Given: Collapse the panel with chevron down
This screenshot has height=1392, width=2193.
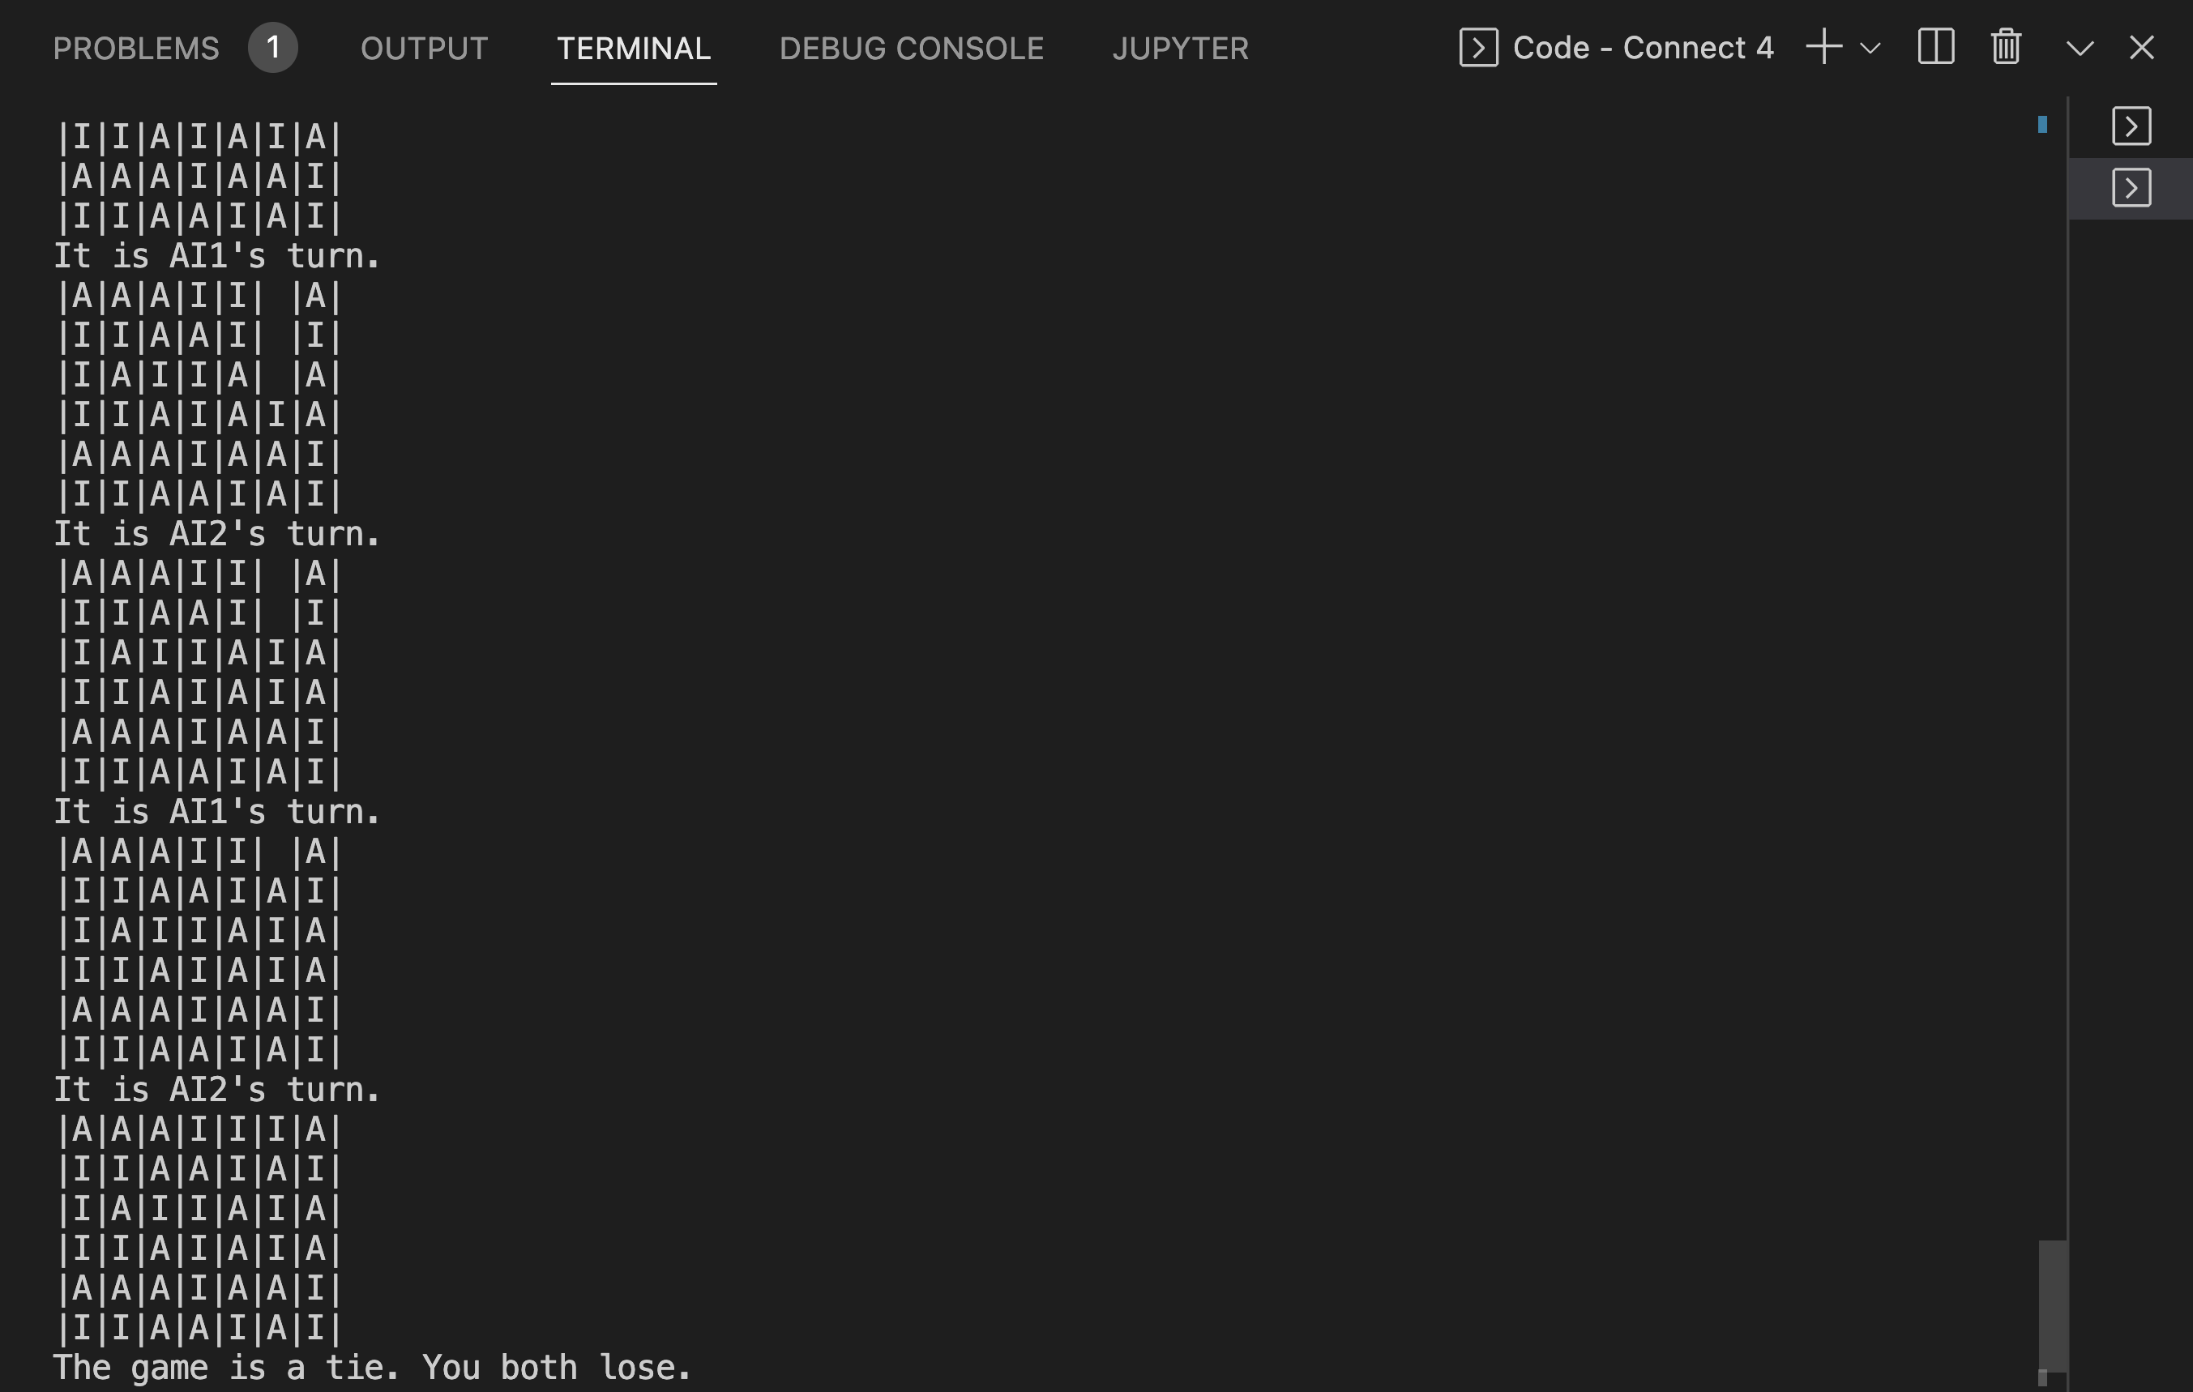Looking at the screenshot, I should tap(2080, 49).
